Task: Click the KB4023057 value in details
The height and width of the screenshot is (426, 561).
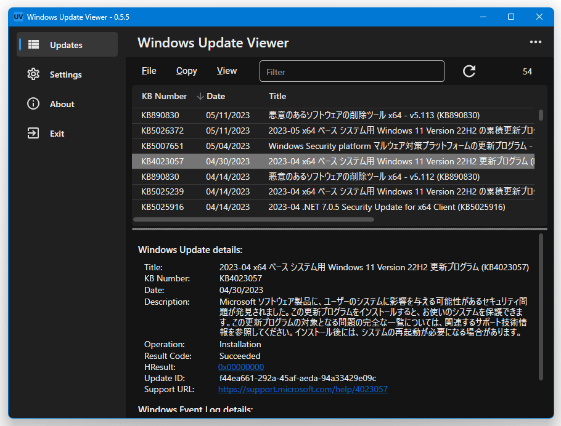Action: pyautogui.click(x=240, y=278)
